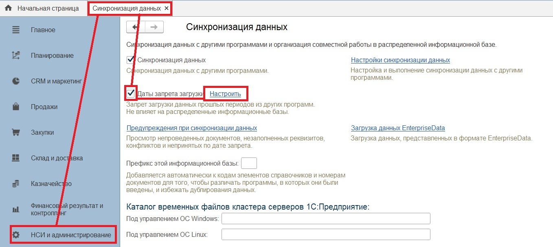
Task: Open Склад и доставка grid icon
Action: pos(16,158)
